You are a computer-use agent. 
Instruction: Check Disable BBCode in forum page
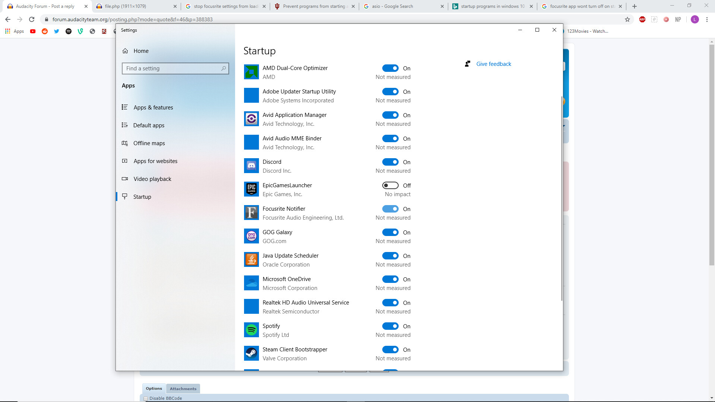146,398
